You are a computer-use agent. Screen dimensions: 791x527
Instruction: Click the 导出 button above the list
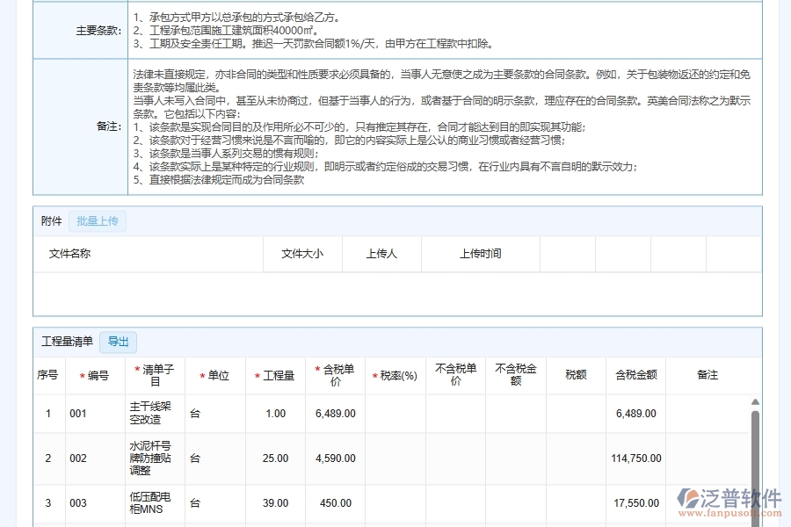click(118, 343)
